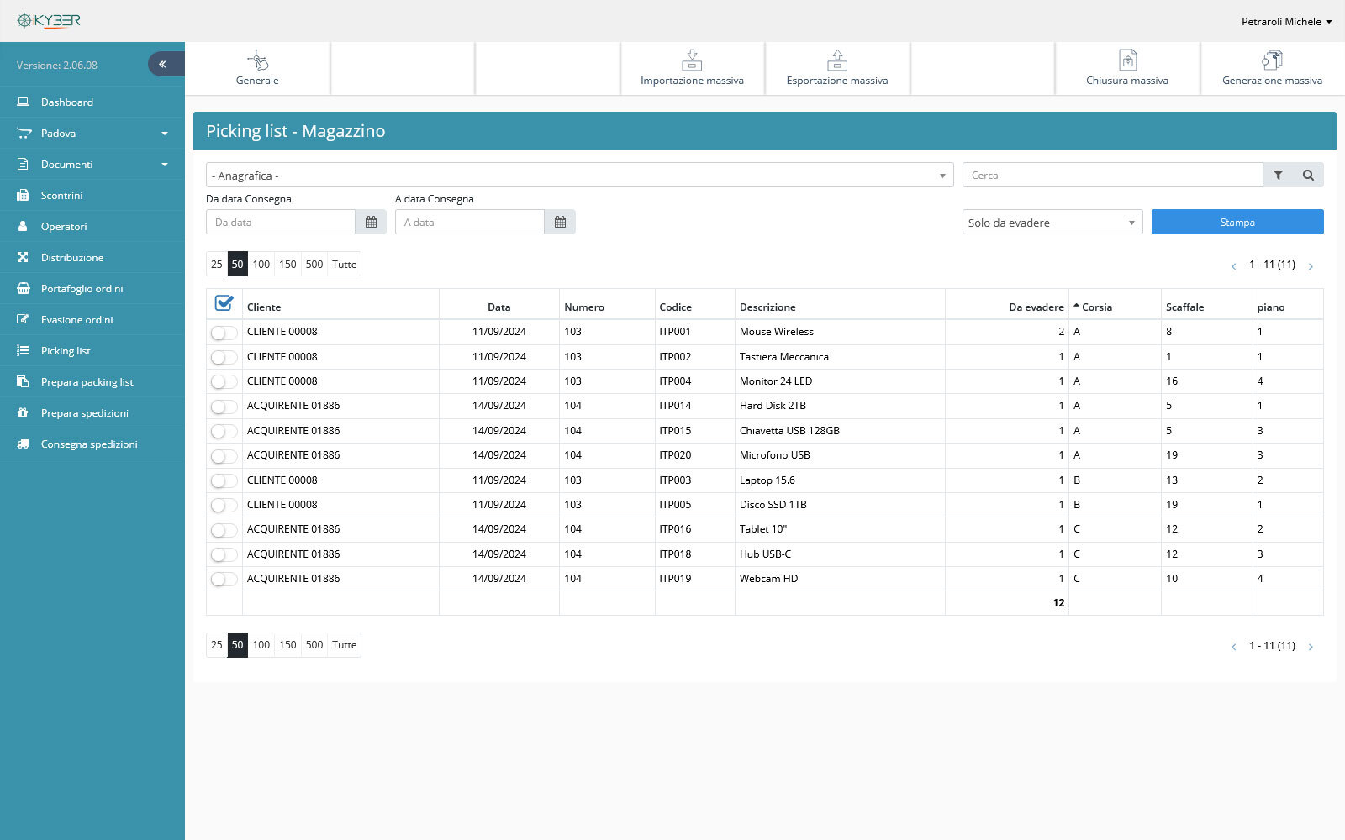This screenshot has width=1345, height=840.
Task: Sort table by Corsia column header
Action: [1096, 307]
